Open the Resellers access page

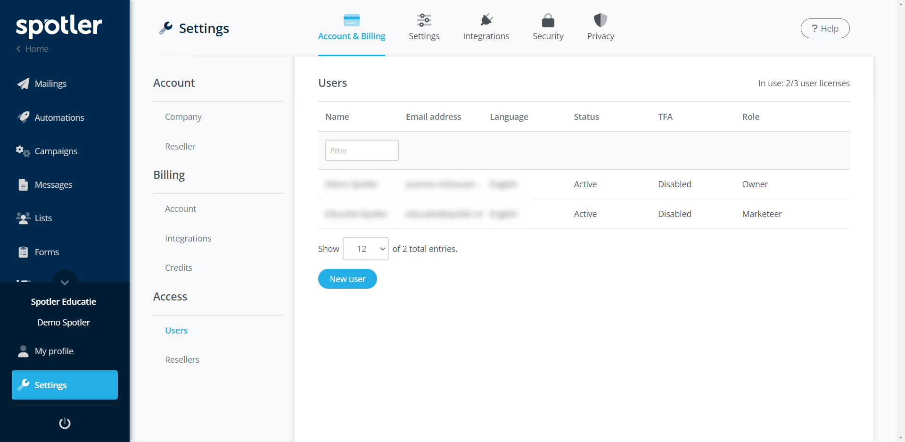[182, 359]
